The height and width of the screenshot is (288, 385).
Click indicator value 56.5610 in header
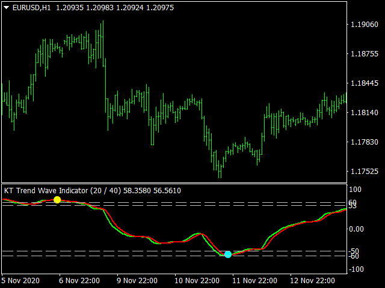pyautogui.click(x=167, y=191)
